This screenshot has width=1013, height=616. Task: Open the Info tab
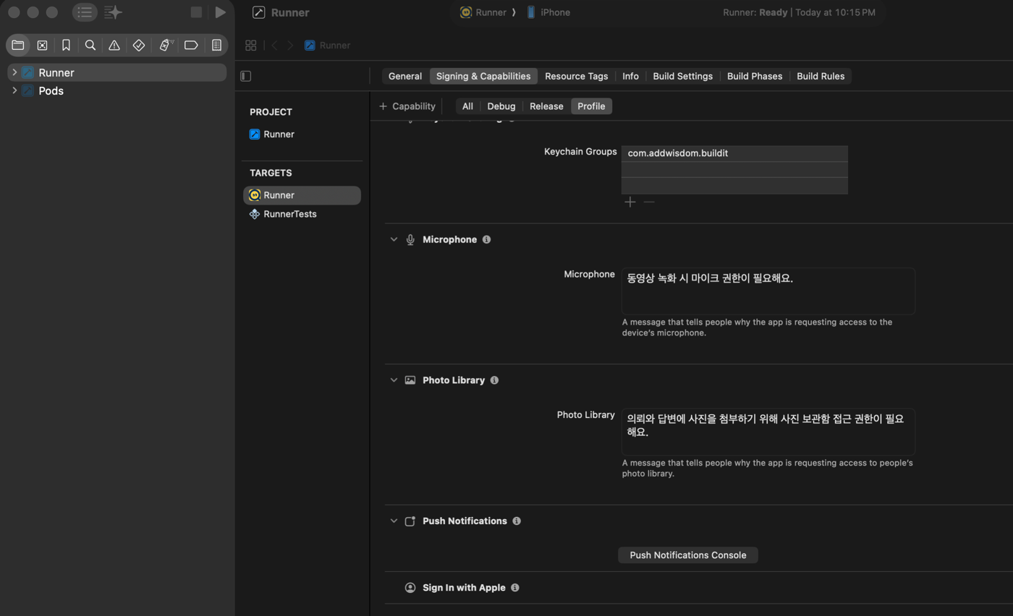click(x=630, y=76)
